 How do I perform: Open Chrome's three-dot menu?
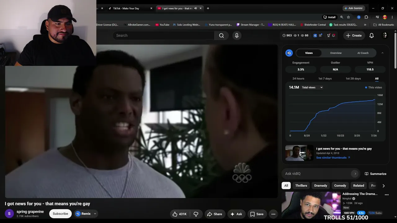pyautogui.click(x=392, y=17)
